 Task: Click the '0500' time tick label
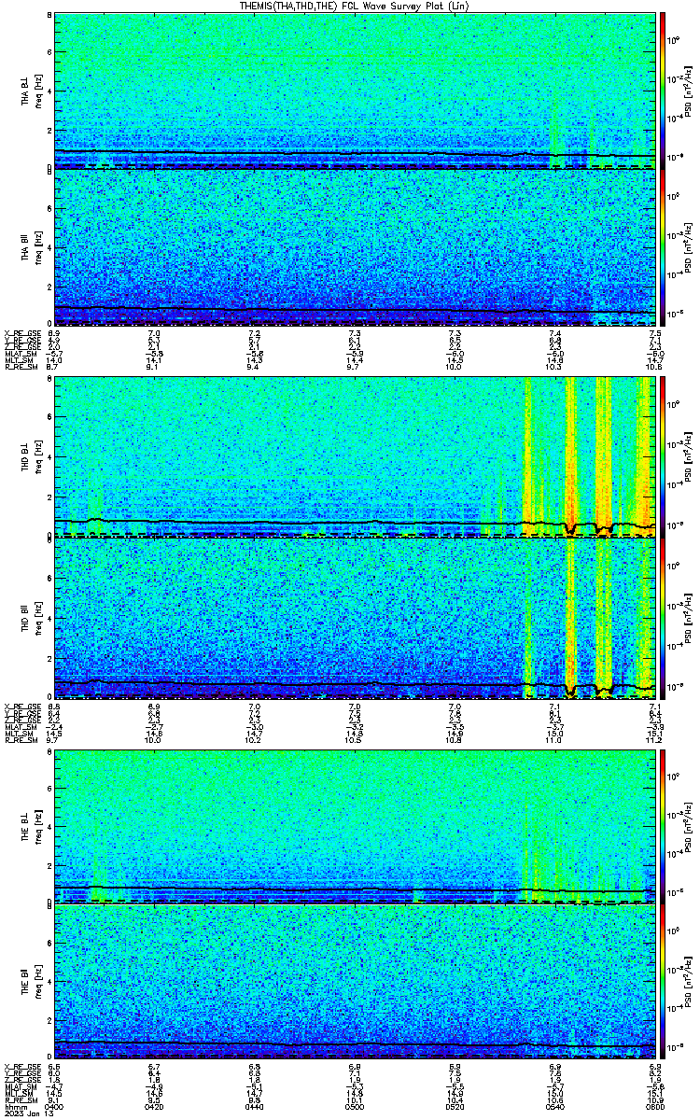(355, 1106)
